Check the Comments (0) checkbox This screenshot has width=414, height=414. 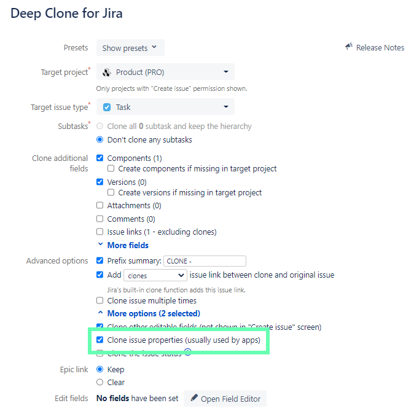[100, 219]
